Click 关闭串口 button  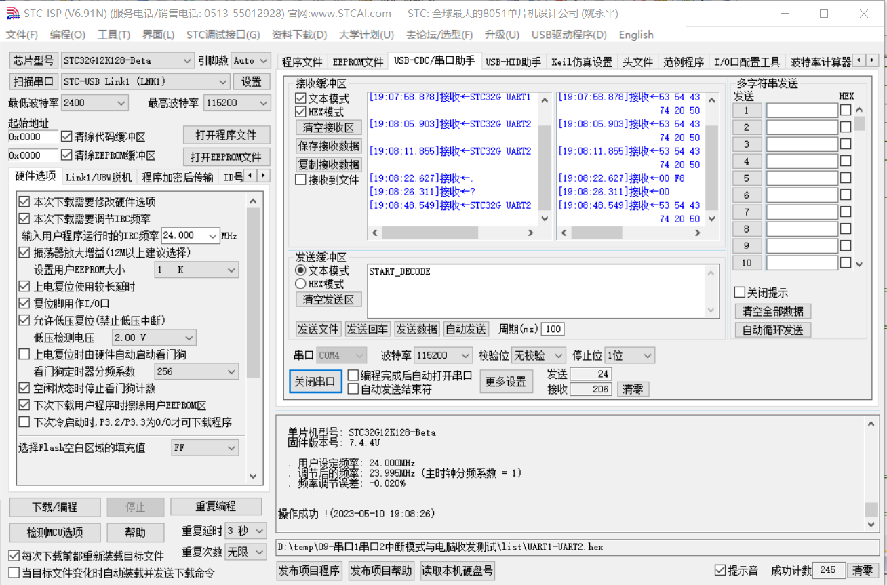315,382
